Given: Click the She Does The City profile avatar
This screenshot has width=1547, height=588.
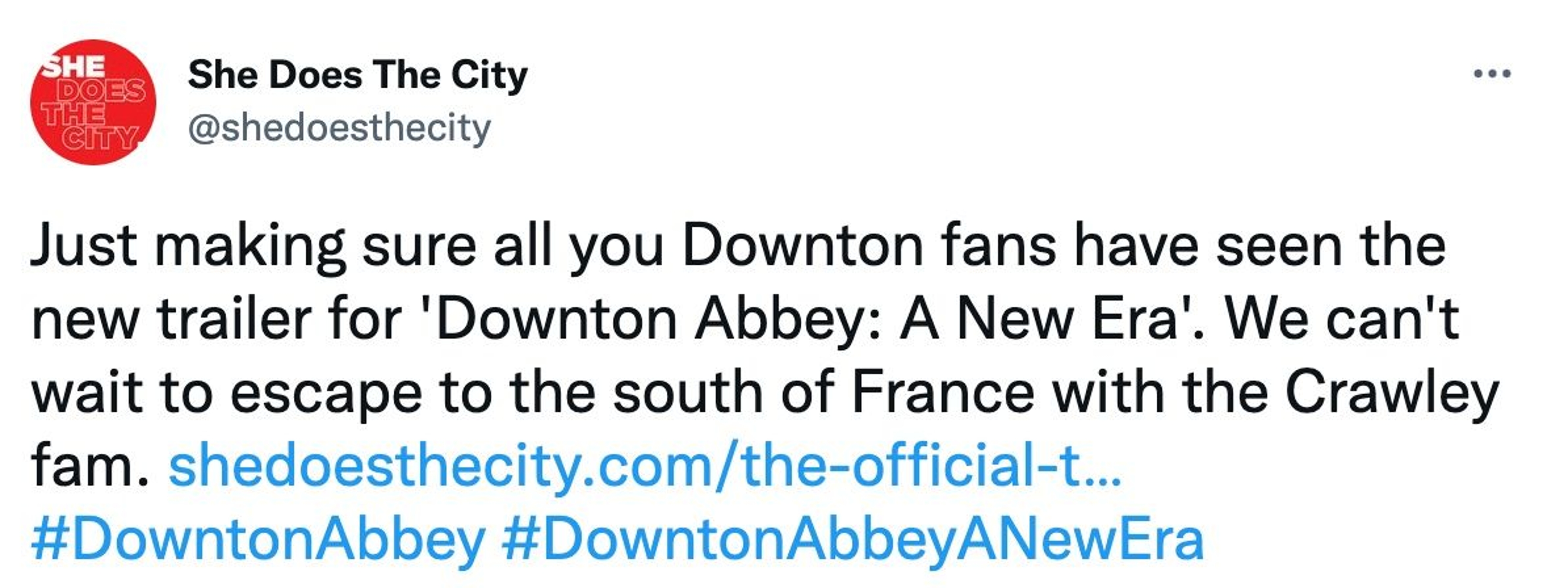Looking at the screenshot, I should pyautogui.click(x=93, y=102).
